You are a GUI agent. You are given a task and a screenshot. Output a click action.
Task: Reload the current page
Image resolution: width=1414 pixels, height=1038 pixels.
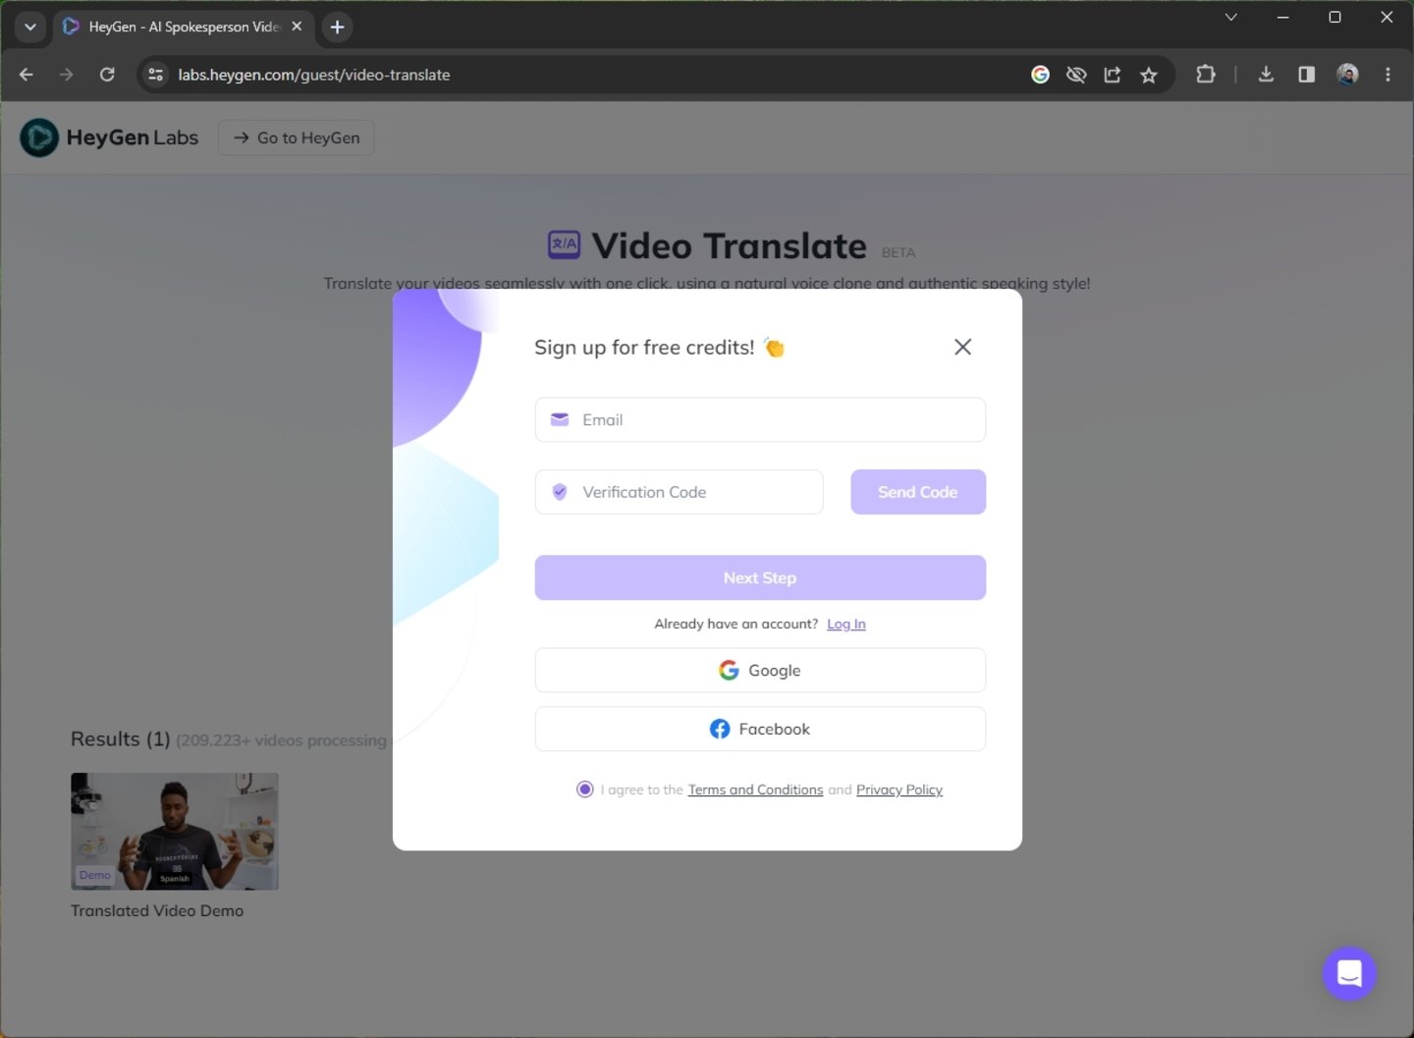click(x=107, y=75)
